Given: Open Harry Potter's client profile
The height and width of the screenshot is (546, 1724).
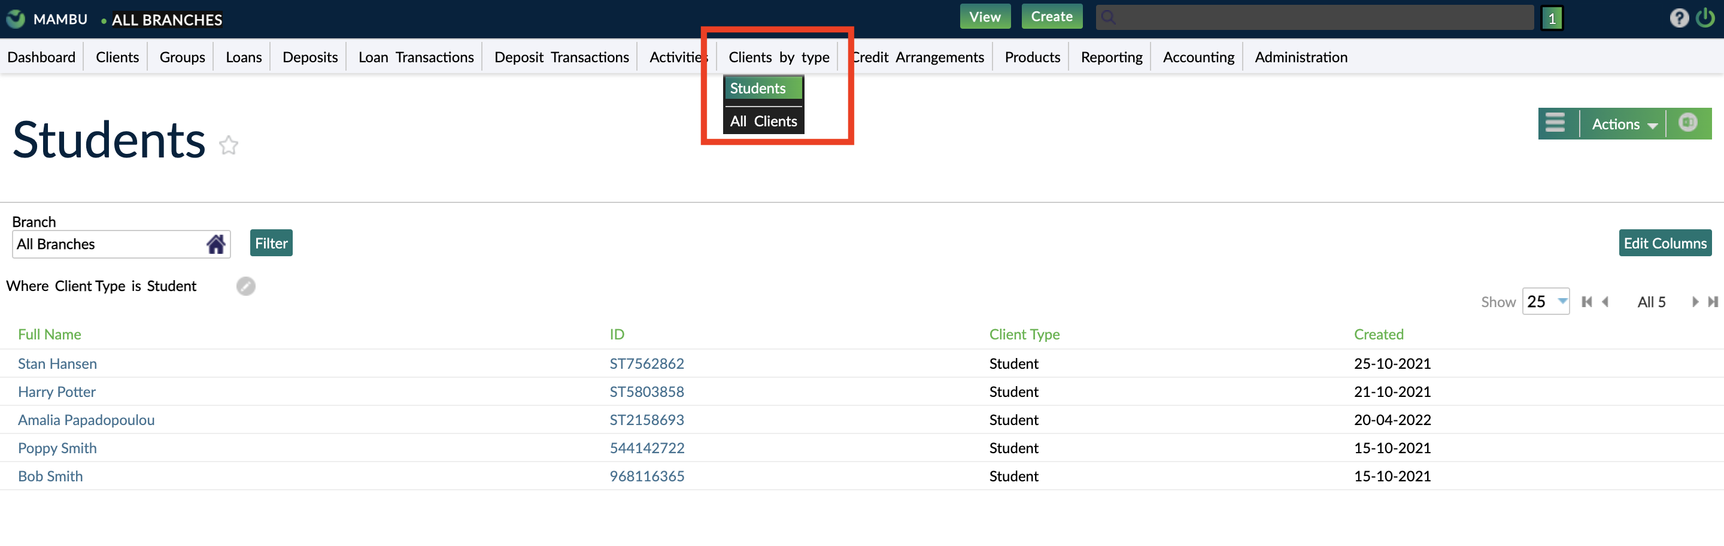Looking at the screenshot, I should [56, 392].
